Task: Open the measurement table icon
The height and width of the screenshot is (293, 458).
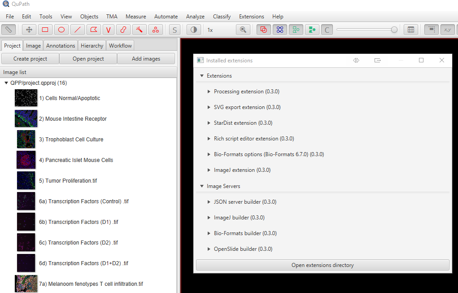Action: (x=411, y=30)
